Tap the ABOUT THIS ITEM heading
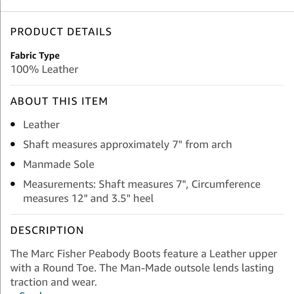The width and height of the screenshot is (294, 294). click(59, 101)
